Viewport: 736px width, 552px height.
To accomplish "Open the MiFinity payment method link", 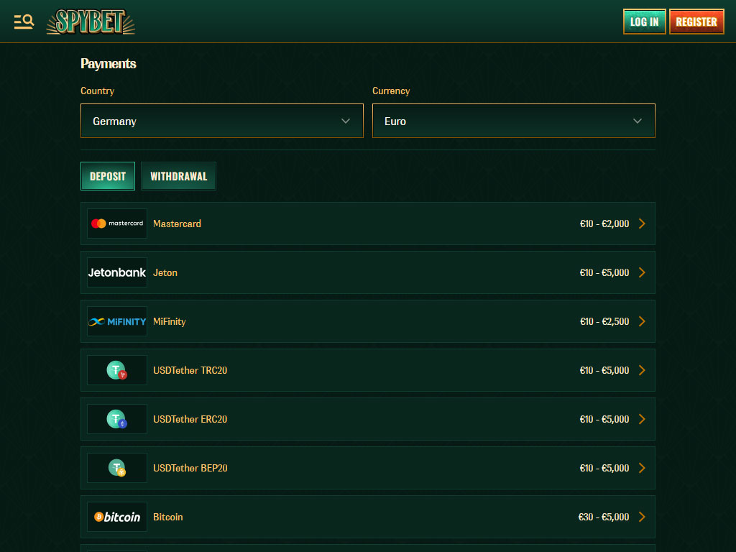I will click(x=170, y=321).
